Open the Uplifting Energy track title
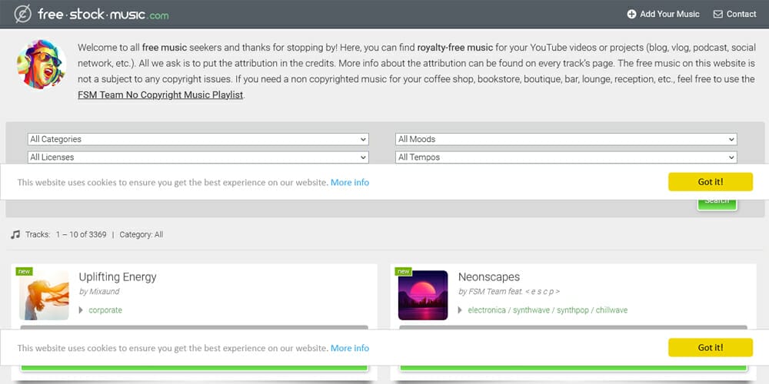Screen dimensions: 769x384 click(x=118, y=276)
